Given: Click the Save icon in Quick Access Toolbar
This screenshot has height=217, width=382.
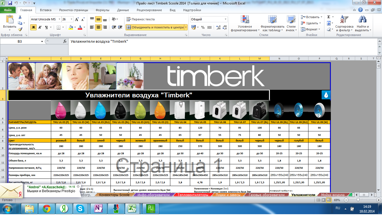Looking at the screenshot, I should 10,3.
